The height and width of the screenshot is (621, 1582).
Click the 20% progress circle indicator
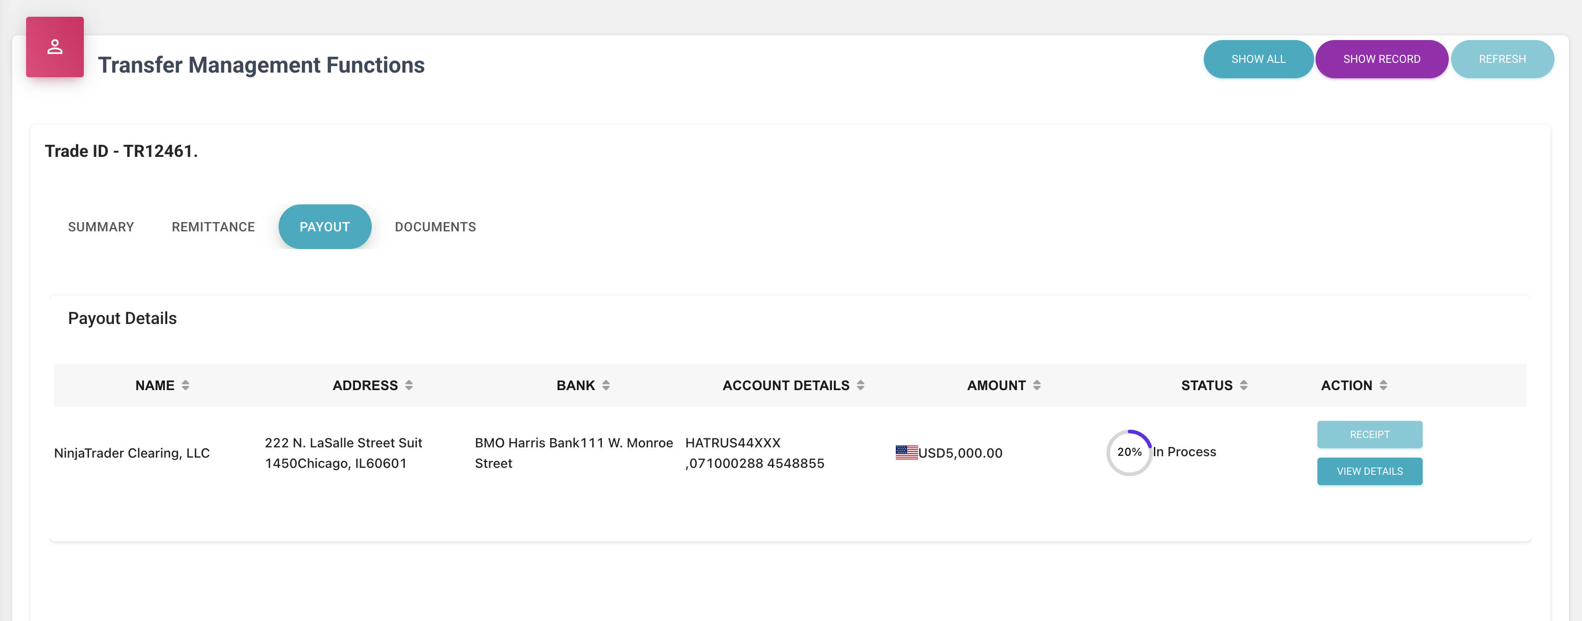[1129, 453]
